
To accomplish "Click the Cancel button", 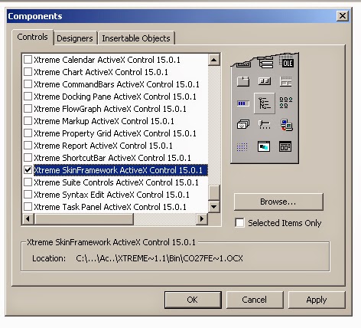I will click(x=255, y=300).
